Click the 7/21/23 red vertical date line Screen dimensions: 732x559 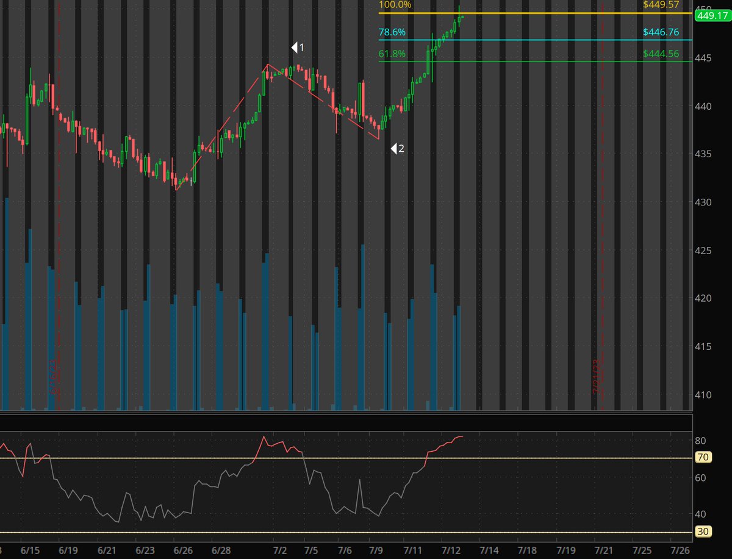(602, 205)
